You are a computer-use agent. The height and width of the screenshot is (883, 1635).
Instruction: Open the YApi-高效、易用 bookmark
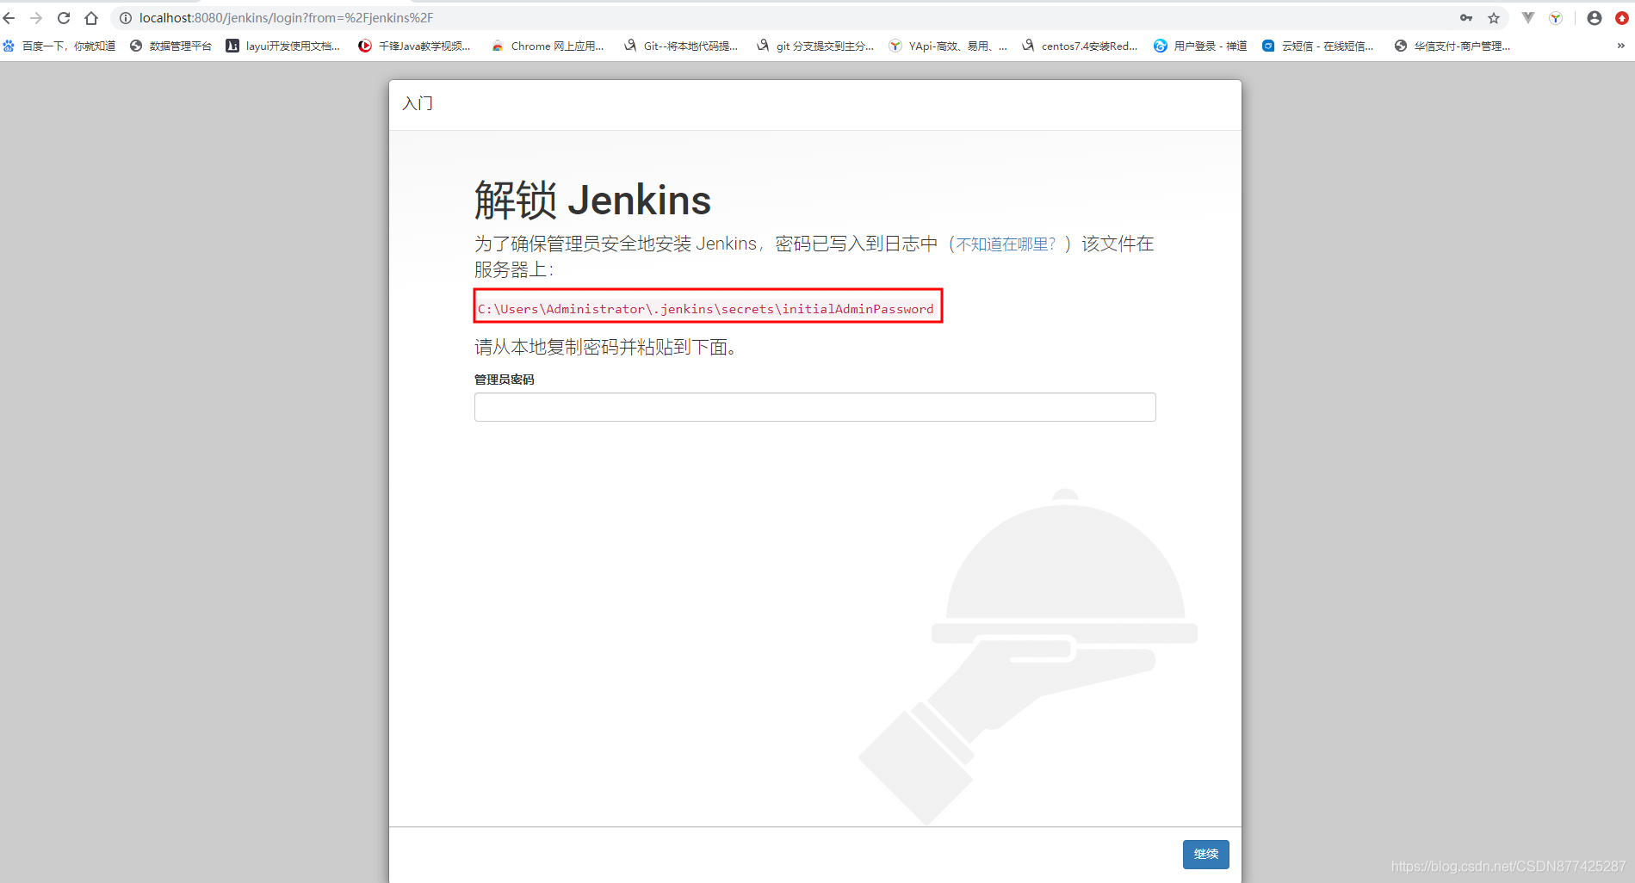[x=948, y=46]
